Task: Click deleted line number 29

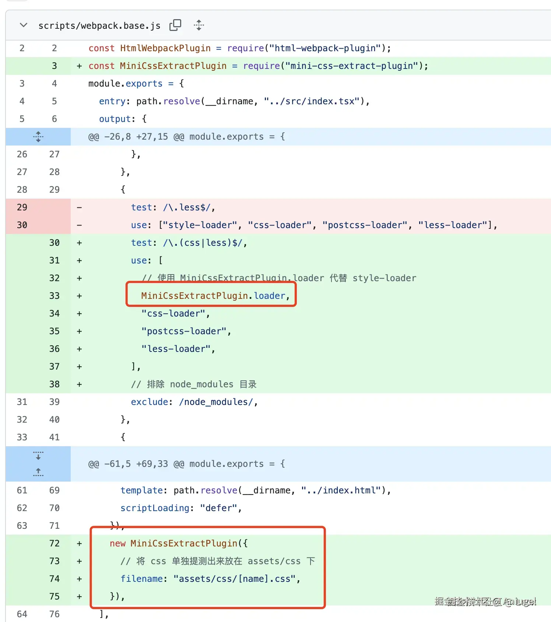Action: pyautogui.click(x=22, y=207)
